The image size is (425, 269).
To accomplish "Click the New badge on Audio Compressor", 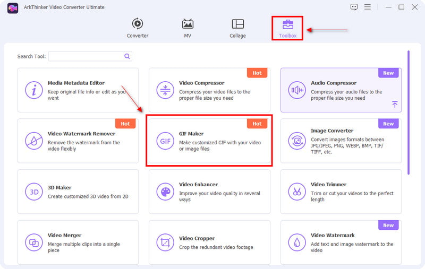I will tap(388, 73).
